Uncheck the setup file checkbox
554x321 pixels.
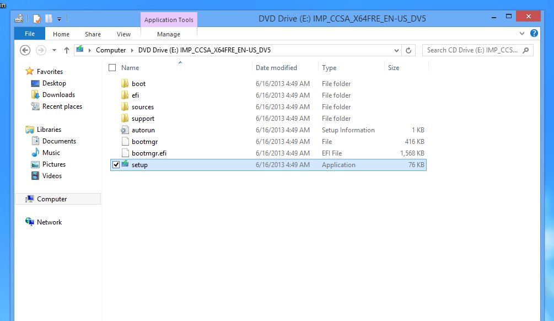(116, 165)
